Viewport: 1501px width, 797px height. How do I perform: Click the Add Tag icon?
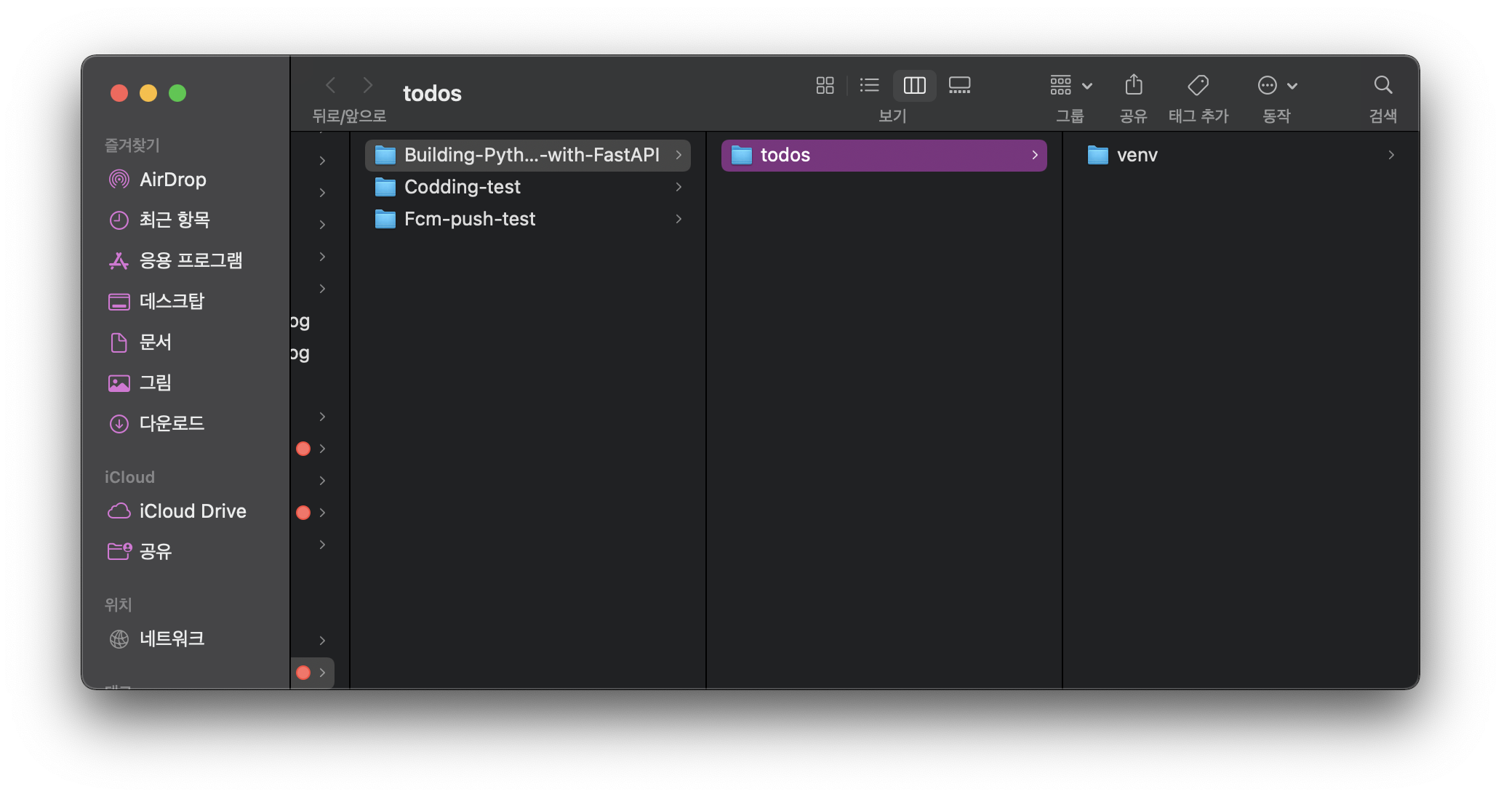pos(1198,86)
